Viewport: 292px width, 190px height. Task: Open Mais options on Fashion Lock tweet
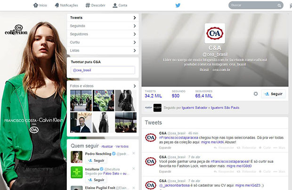279,171
